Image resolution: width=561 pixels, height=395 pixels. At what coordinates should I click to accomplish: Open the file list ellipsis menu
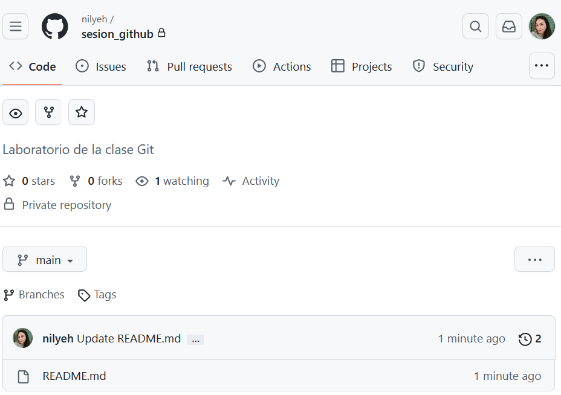tap(534, 259)
